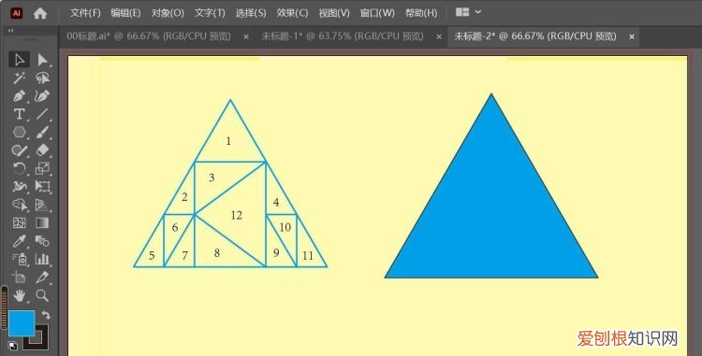This screenshot has width=702, height=356.
Task: Choose the Warp tool
Action: point(20,187)
